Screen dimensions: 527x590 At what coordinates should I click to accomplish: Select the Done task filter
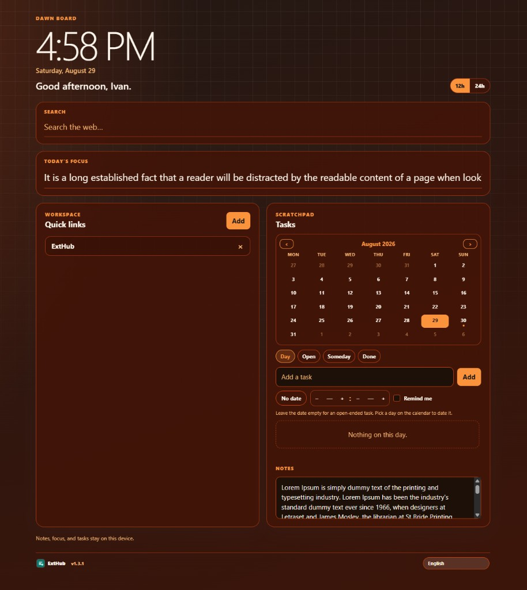coord(369,356)
